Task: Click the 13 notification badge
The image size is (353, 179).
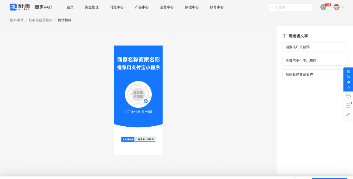Action: pyautogui.click(x=328, y=5)
